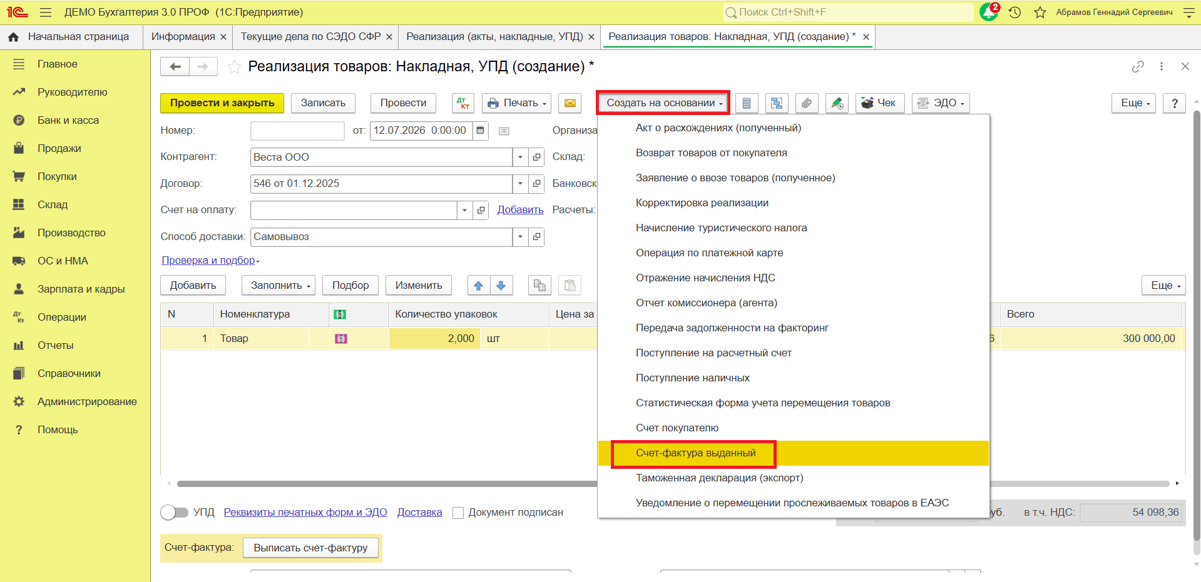Open notifications bell with badge

coord(989,12)
